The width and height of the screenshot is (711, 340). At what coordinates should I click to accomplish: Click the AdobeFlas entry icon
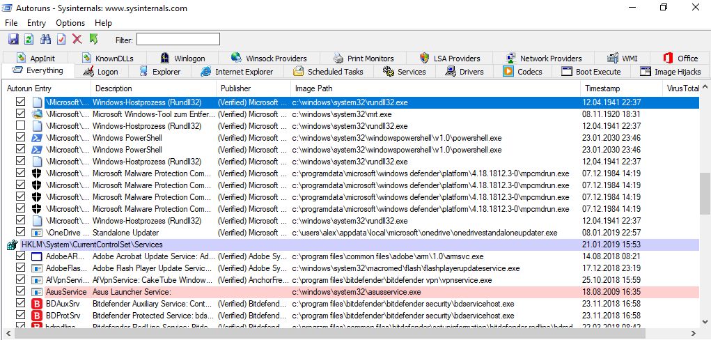tap(37, 268)
